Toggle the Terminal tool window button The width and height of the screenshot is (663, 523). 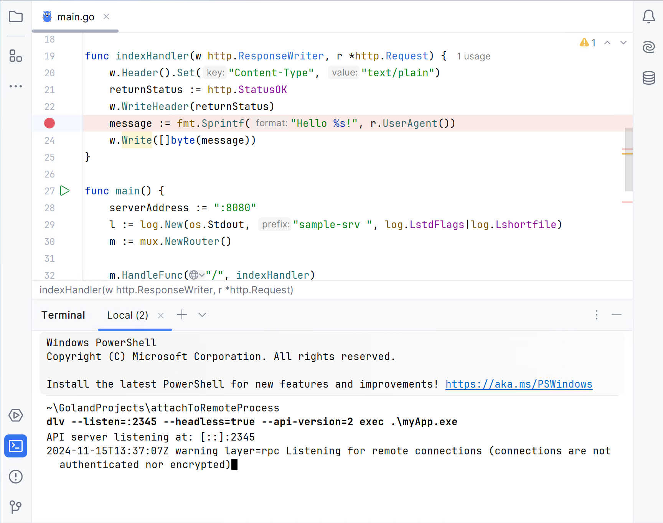[16, 446]
